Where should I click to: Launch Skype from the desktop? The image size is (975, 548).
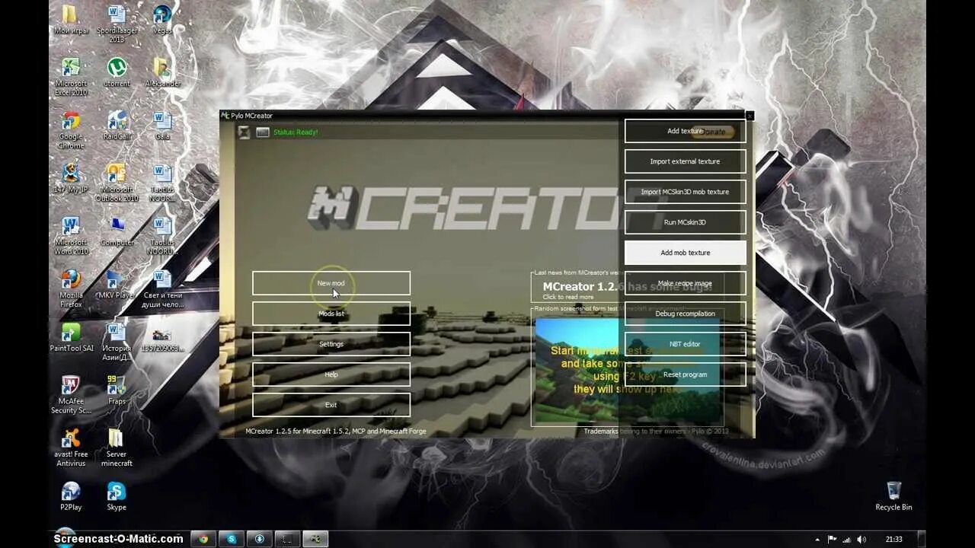(x=117, y=496)
